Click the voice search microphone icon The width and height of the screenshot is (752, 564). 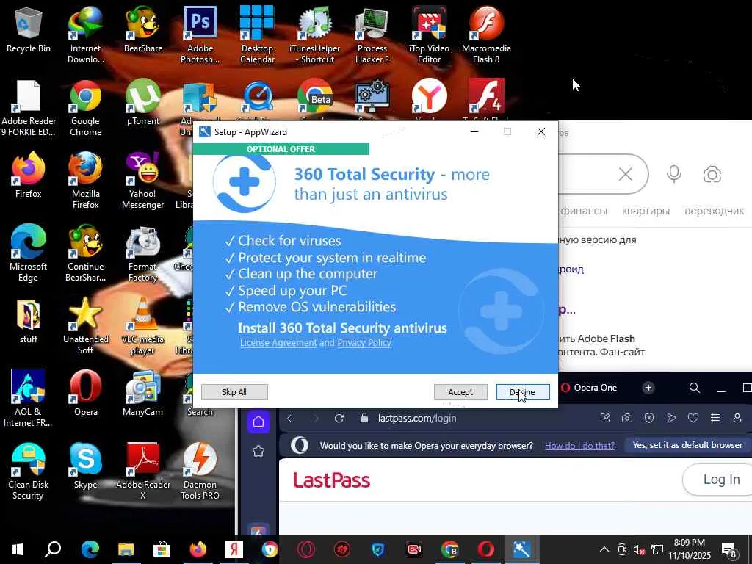click(x=674, y=174)
